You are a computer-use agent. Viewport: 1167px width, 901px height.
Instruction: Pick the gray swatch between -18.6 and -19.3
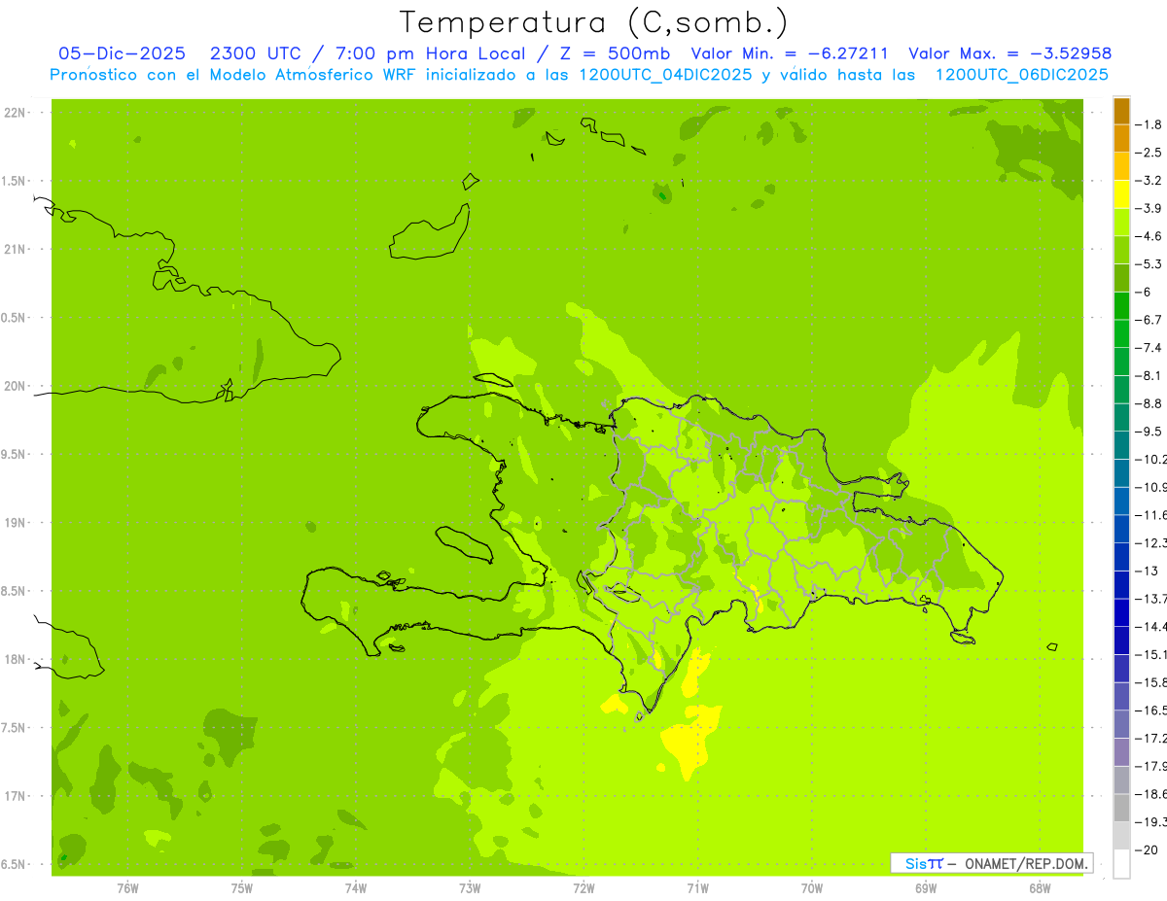click(1121, 809)
